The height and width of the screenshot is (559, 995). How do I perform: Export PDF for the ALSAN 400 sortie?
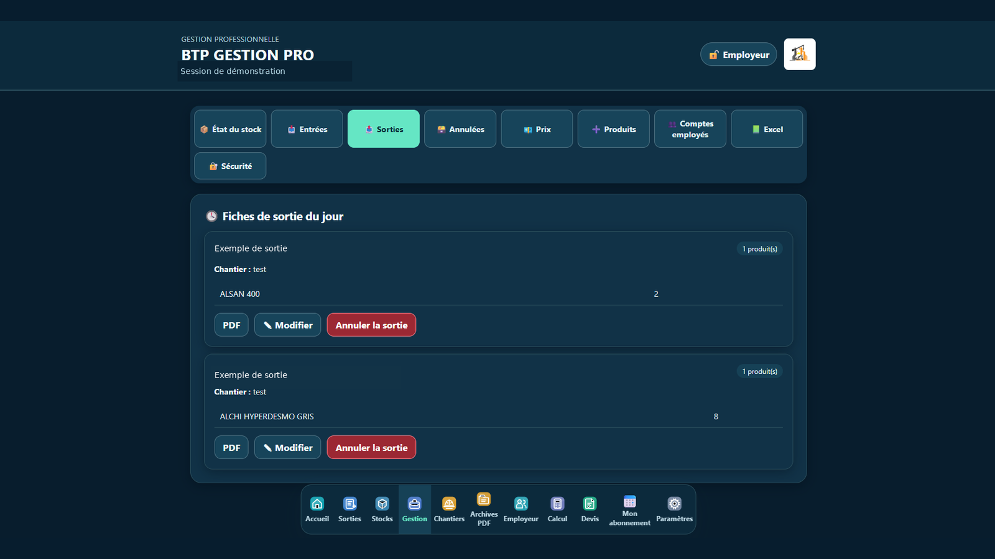tap(231, 325)
